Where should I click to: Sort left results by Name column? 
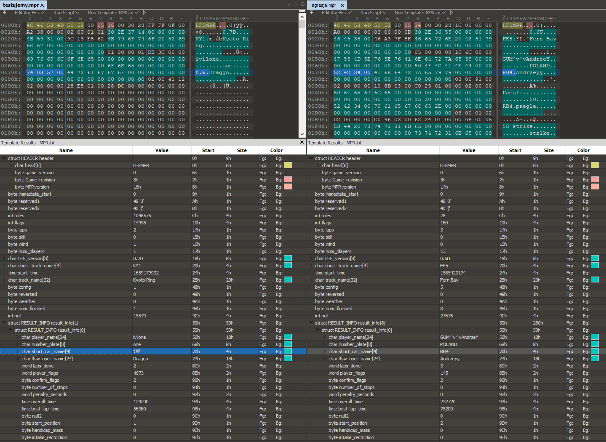(x=66, y=150)
